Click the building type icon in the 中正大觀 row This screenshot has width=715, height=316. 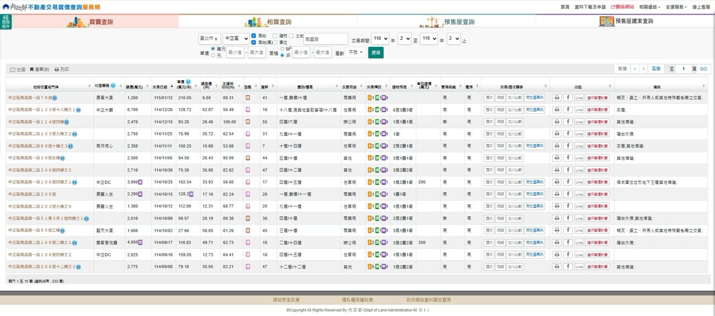[248, 110]
